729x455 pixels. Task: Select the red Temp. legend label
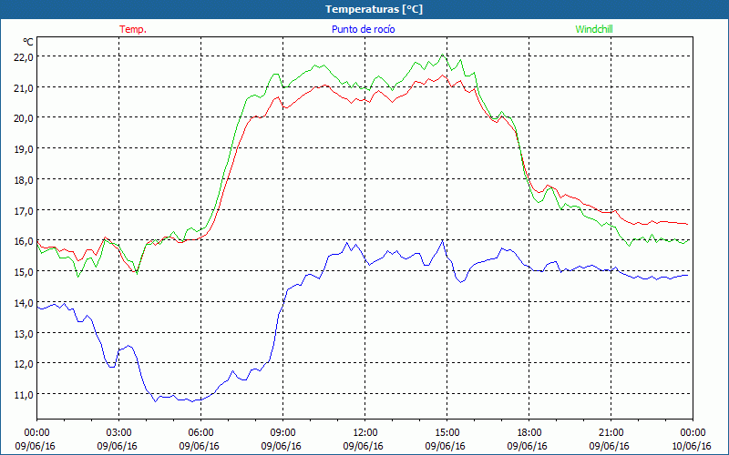[133, 29]
